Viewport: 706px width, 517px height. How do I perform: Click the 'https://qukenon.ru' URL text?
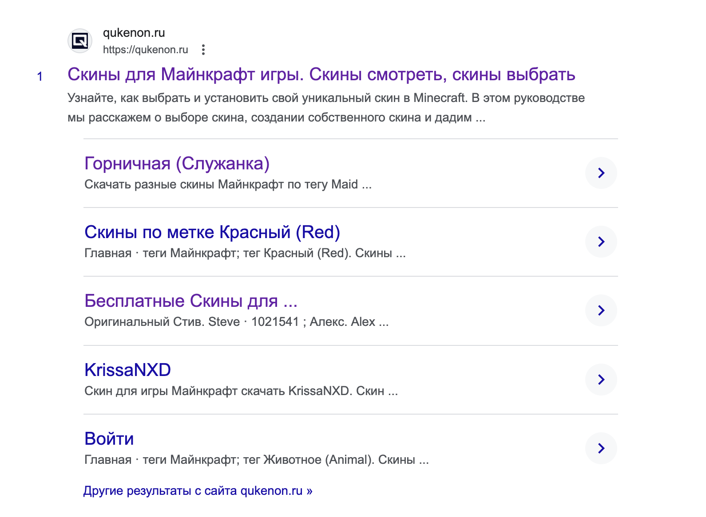(146, 50)
